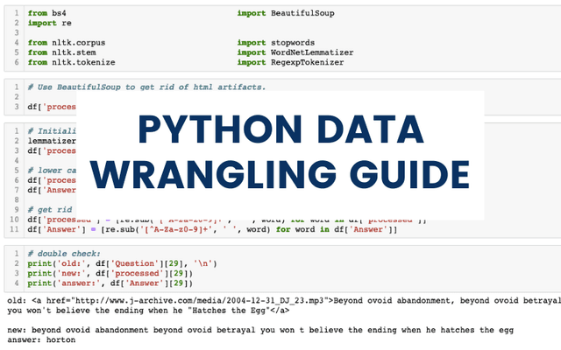
Task: Click the "# Use BeautifulSoup to get rid" comment
Action: [146, 87]
